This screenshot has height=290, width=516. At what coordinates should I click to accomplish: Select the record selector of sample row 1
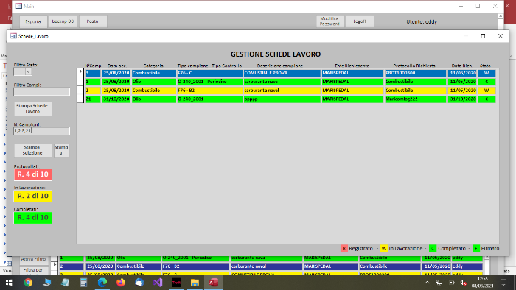(80, 82)
